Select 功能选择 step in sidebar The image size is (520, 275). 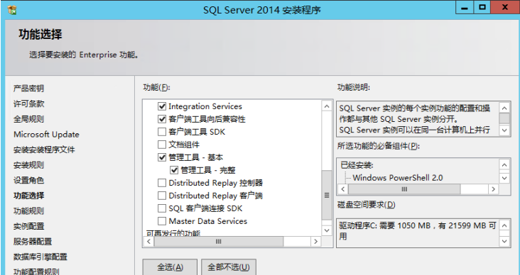point(28,196)
